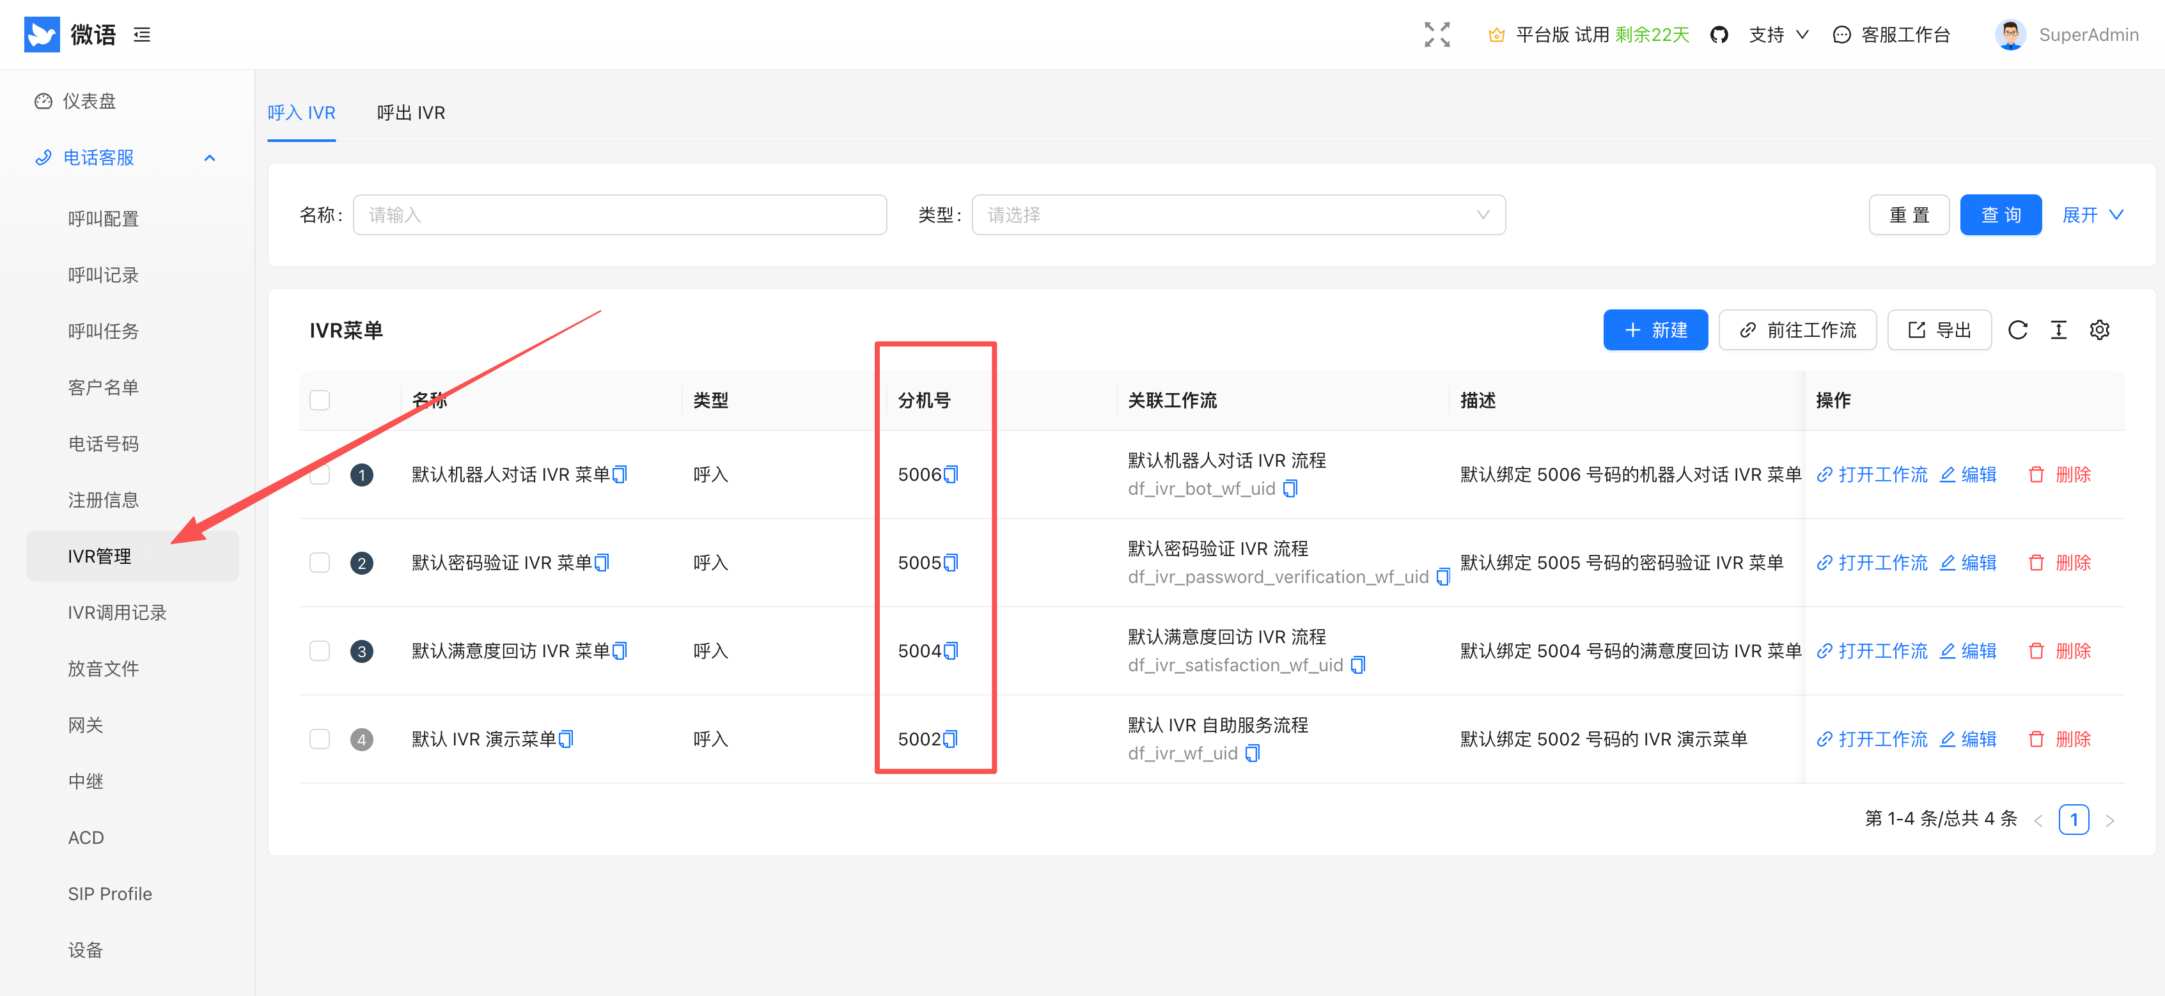Open 客服工作台 chat workspace
This screenshot has width=2165, height=996.
point(1891,35)
